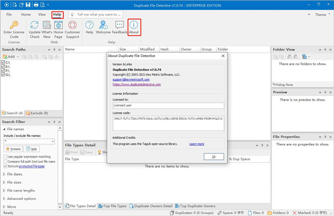
Task: Show the Welcome screen
Action: coord(103,27)
